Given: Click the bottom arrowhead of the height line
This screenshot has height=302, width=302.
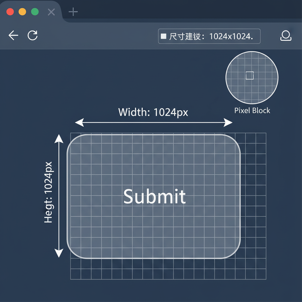Looking at the screenshot, I should tap(59, 252).
